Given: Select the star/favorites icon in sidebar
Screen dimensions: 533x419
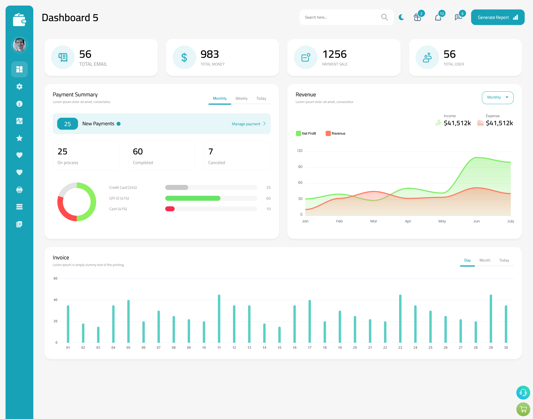Looking at the screenshot, I should [x=19, y=138].
